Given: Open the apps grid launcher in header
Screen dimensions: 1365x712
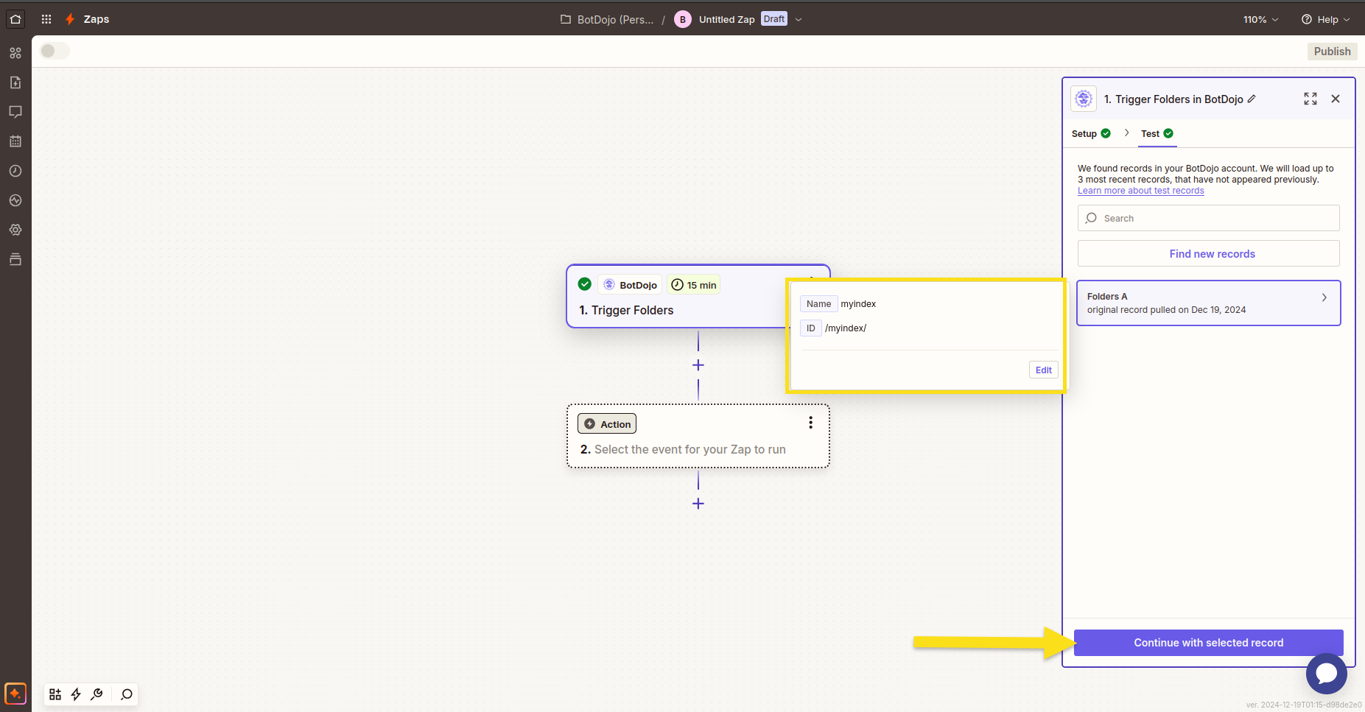Looking at the screenshot, I should pyautogui.click(x=46, y=19).
